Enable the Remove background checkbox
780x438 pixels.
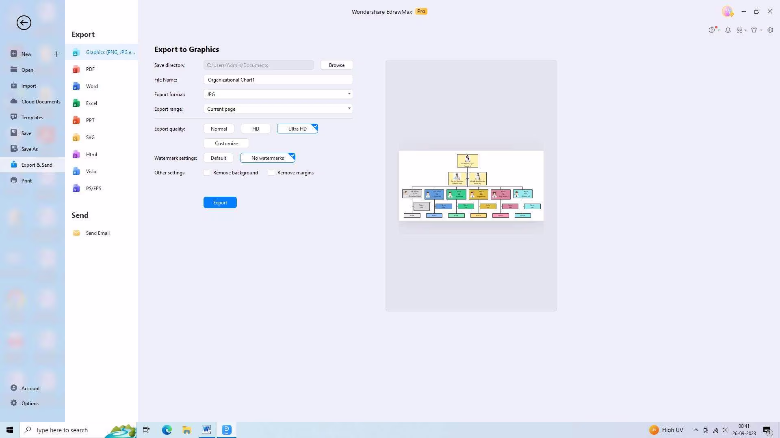tap(207, 173)
